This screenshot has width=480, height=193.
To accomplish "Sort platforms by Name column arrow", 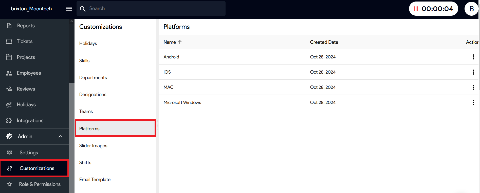I will [180, 42].
